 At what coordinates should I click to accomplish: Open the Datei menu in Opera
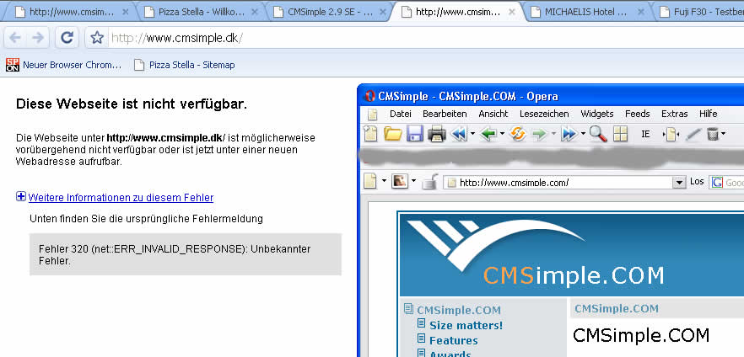click(x=400, y=114)
